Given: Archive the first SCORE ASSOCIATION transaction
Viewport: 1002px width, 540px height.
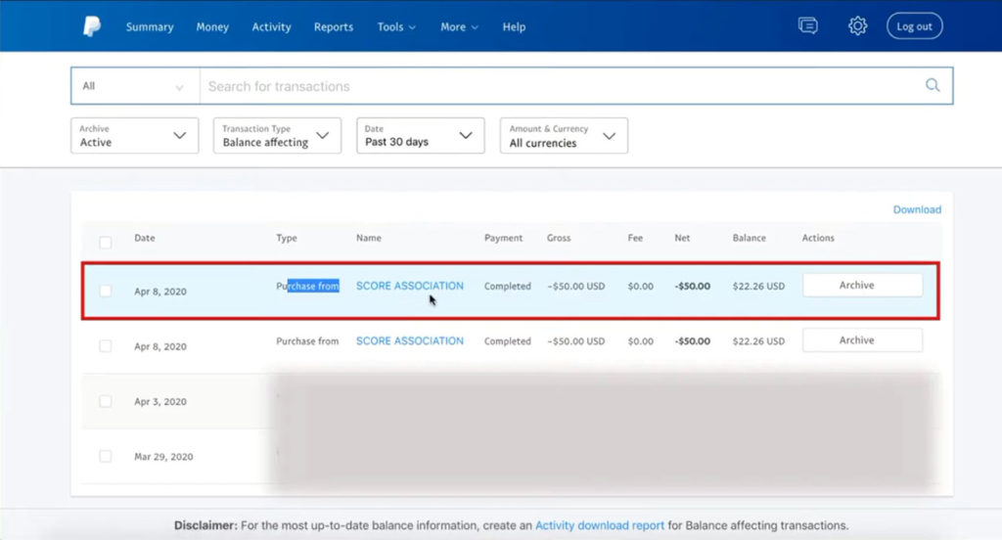Looking at the screenshot, I should [863, 285].
